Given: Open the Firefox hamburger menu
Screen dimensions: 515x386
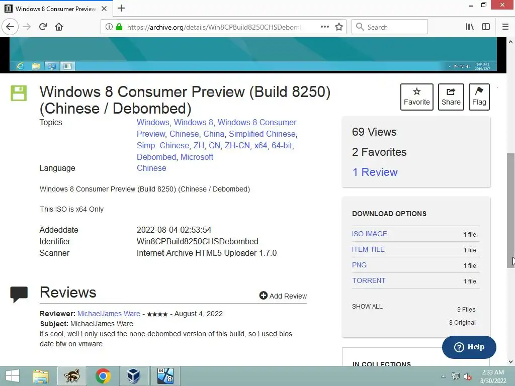Looking at the screenshot, I should point(505,27).
